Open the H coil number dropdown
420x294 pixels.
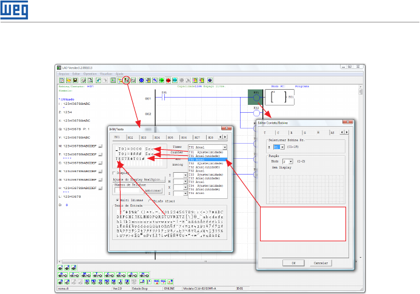click(281, 147)
